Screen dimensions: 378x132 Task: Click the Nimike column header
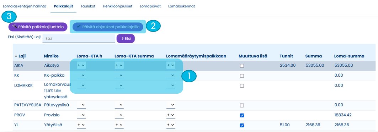coord(51,56)
